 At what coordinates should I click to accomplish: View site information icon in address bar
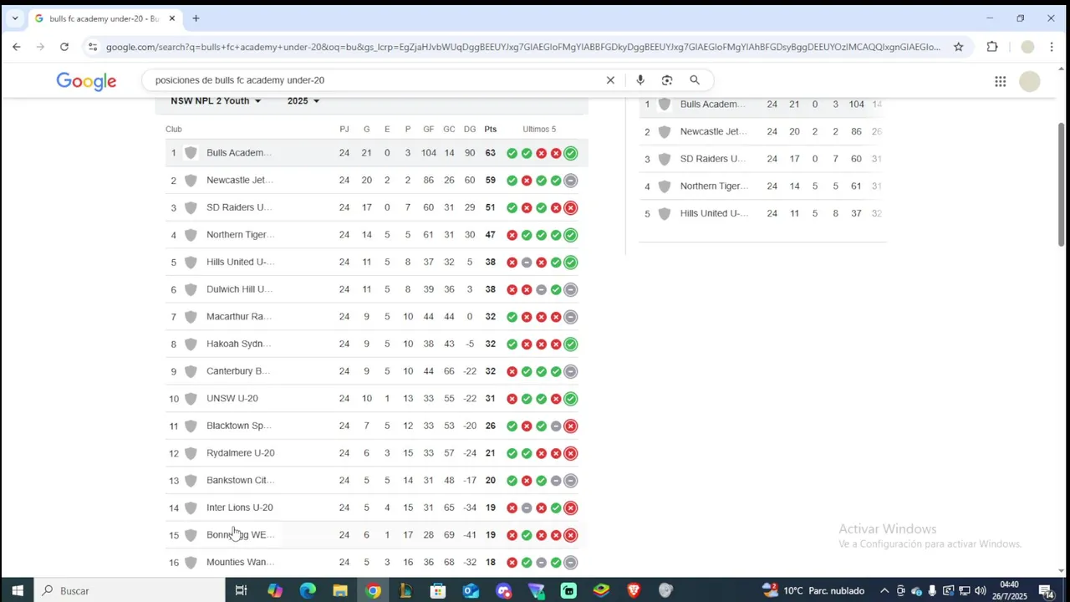click(x=93, y=47)
